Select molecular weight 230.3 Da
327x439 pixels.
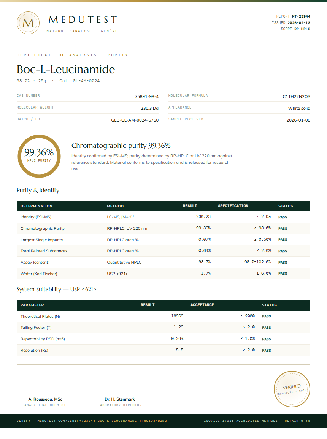click(149, 108)
